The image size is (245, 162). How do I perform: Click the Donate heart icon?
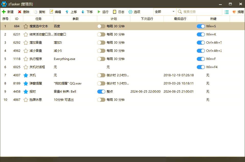pyautogui.click(x=234, y=12)
